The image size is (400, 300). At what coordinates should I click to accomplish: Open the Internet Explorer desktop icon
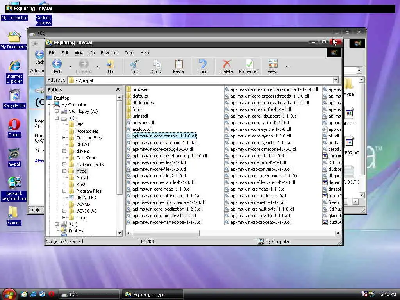[14, 72]
